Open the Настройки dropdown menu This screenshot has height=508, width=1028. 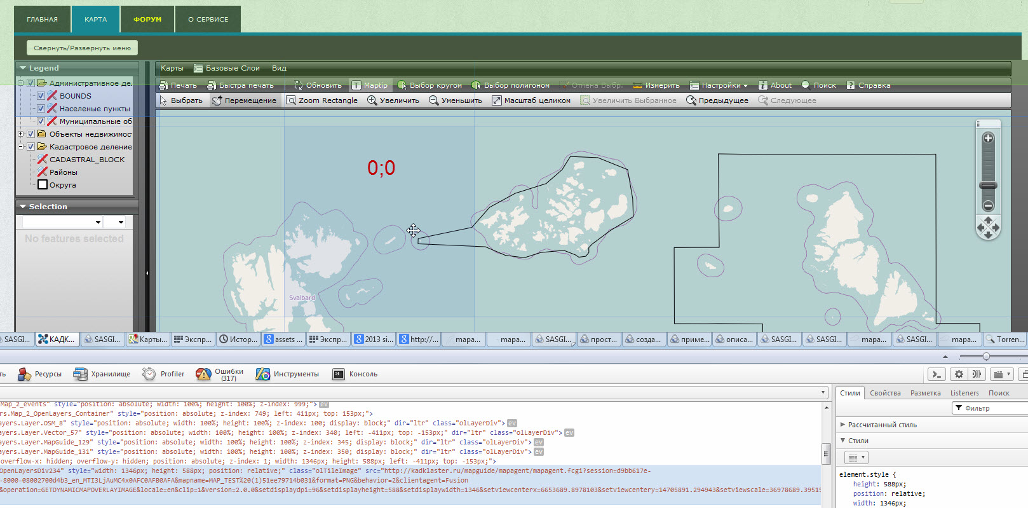tap(720, 85)
